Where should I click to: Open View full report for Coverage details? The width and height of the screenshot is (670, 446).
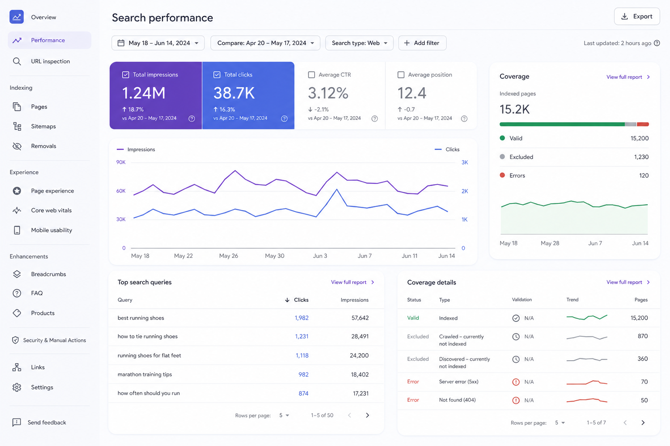(x=628, y=282)
